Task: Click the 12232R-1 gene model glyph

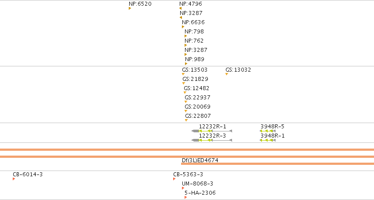Action: 212,131
